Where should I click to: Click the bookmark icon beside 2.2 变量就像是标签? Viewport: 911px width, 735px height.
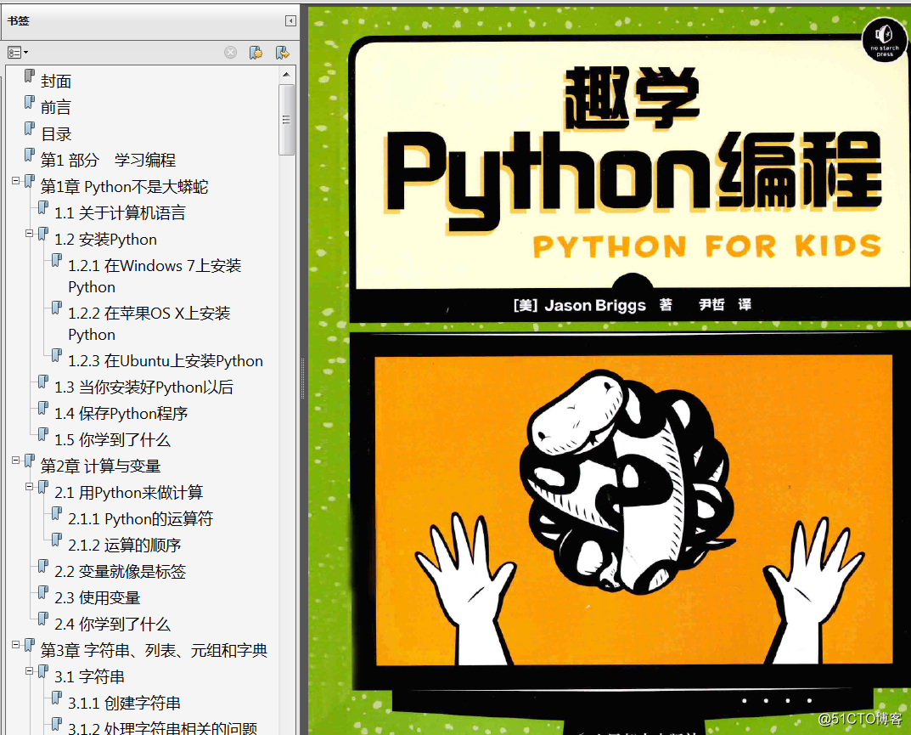43,567
